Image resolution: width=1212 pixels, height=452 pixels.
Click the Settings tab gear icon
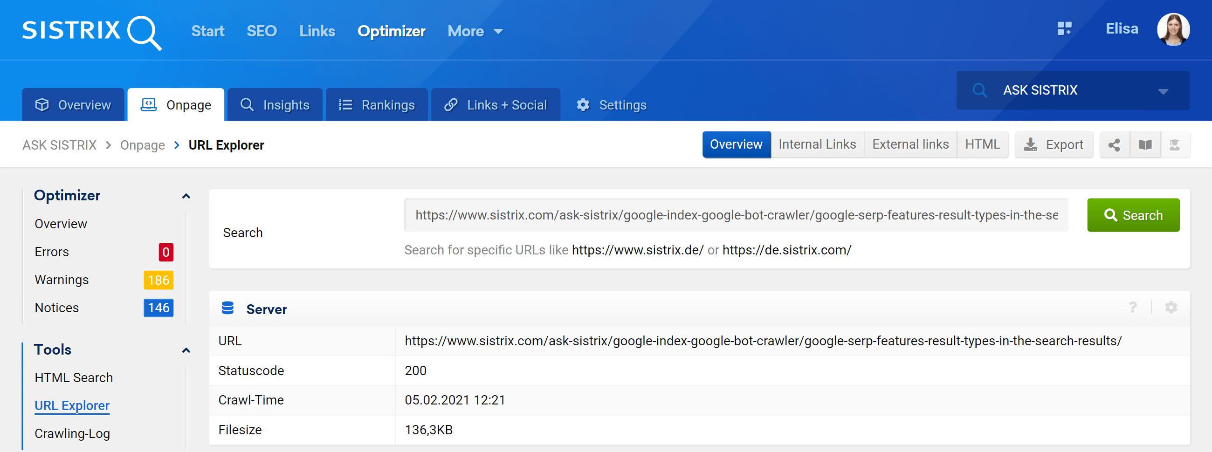click(583, 105)
